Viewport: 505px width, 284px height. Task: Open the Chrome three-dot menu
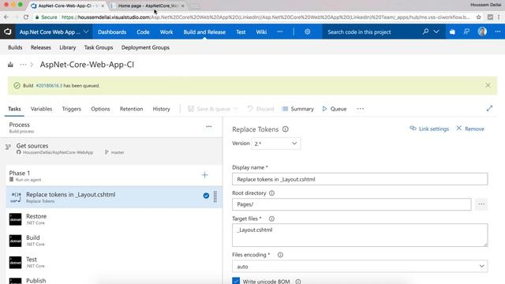499,17
